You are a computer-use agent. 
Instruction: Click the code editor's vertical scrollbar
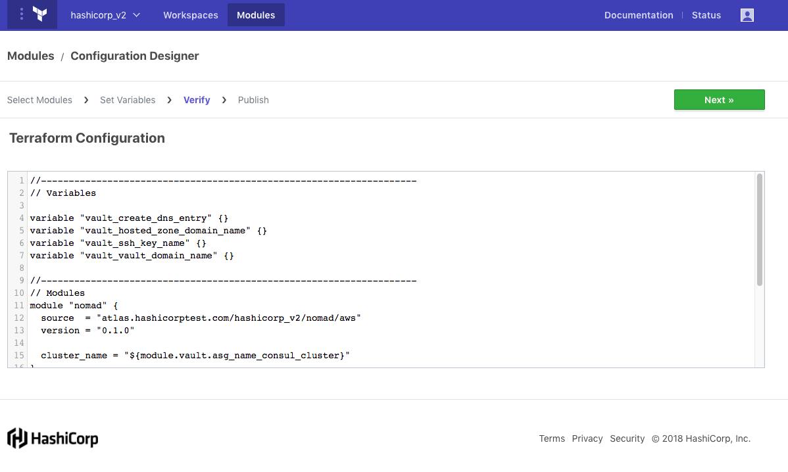(759, 230)
